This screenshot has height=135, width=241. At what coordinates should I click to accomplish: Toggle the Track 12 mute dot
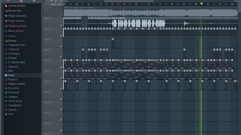(61, 130)
